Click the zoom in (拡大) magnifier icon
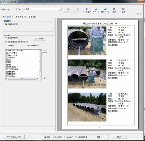145x141 pixels. [x=114, y=9]
